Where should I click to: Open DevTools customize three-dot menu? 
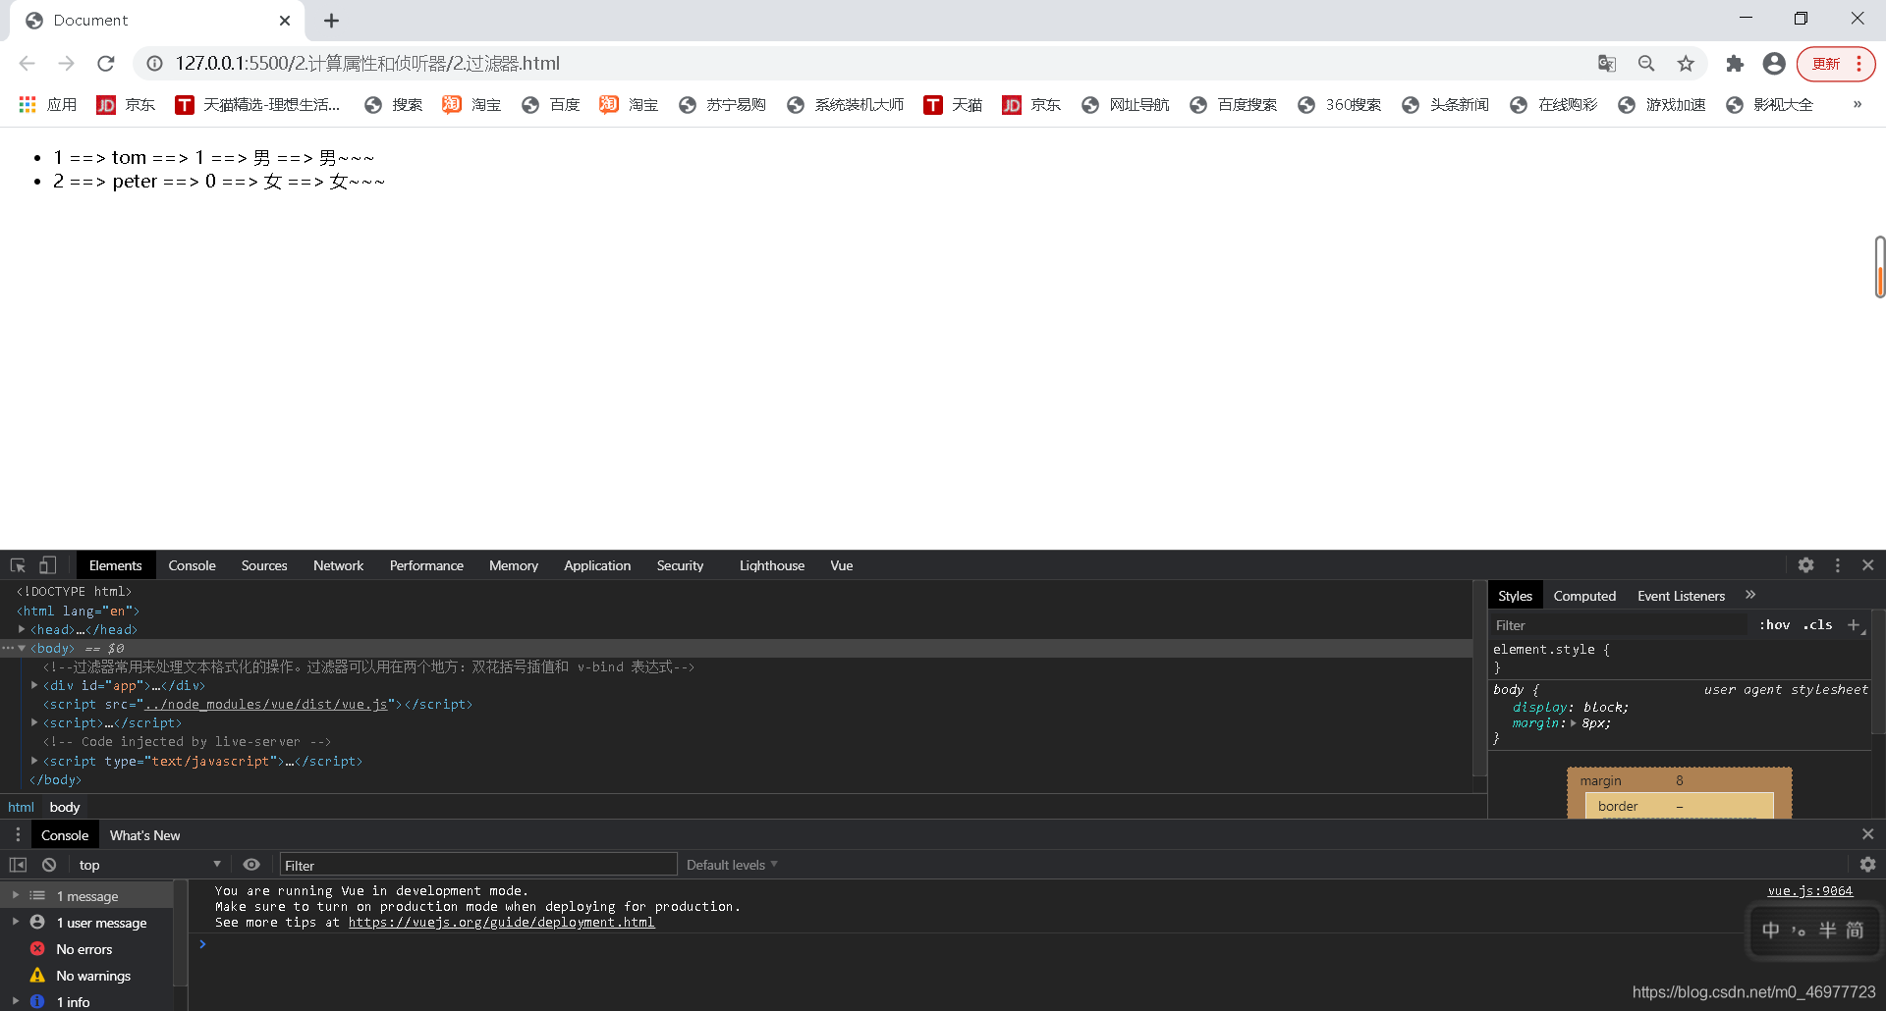pyautogui.click(x=1838, y=565)
